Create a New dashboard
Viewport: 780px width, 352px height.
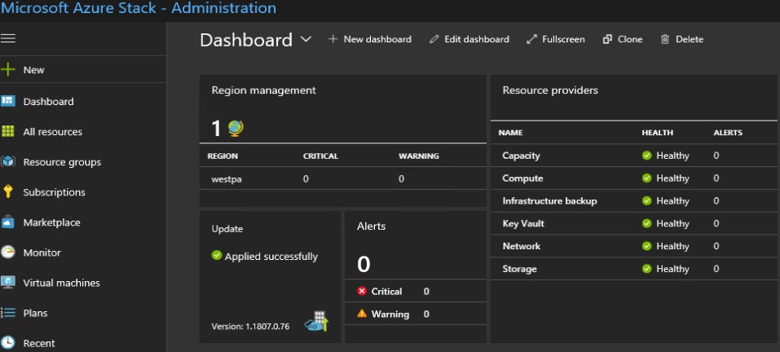point(370,39)
